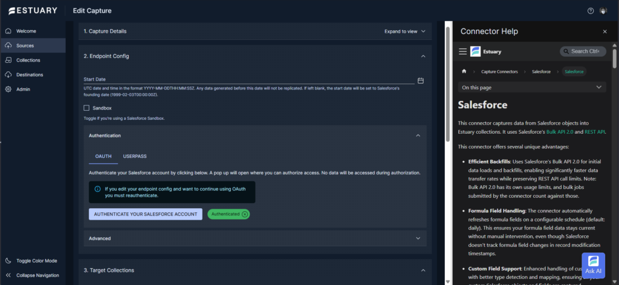Click the Welcome home icon
Screen dimensions: 619x285
pos(8,31)
